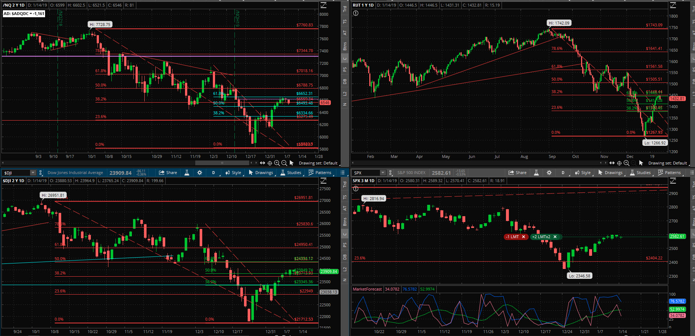Click the info alert icon on the RUT chart

click(x=356, y=13)
